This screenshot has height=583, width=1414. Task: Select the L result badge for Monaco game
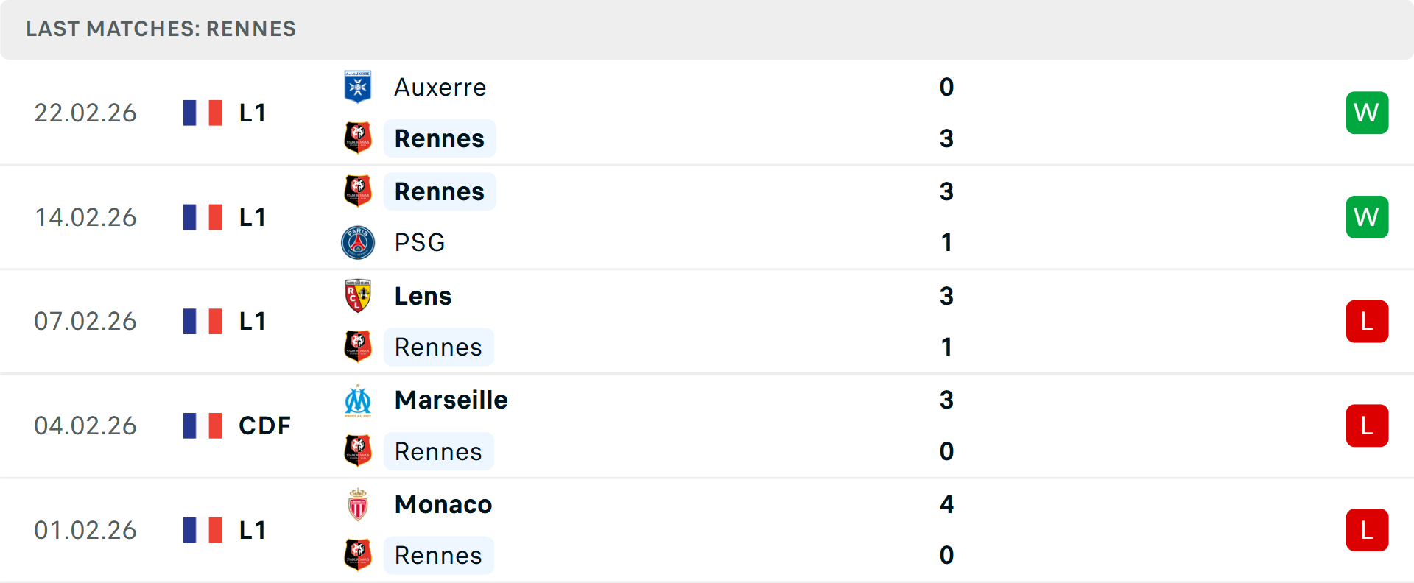(x=1367, y=529)
